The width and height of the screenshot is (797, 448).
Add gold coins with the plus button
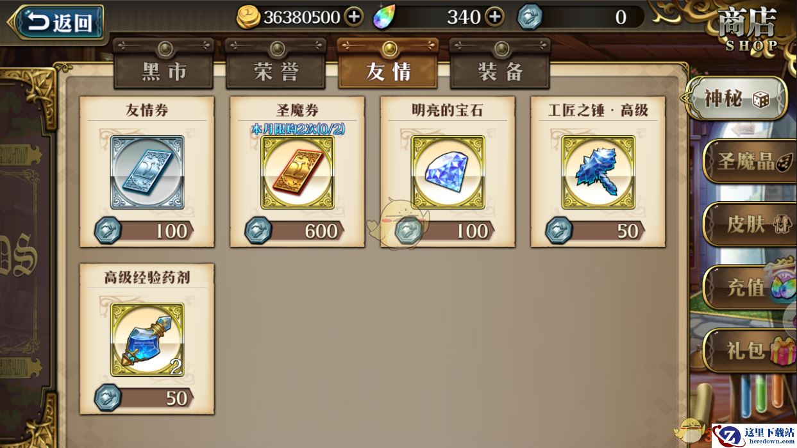(354, 17)
